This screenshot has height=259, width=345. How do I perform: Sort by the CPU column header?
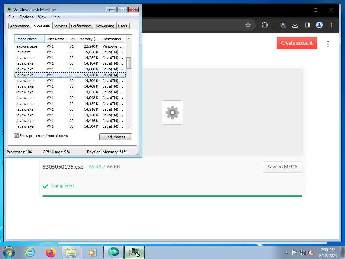pyautogui.click(x=72, y=39)
